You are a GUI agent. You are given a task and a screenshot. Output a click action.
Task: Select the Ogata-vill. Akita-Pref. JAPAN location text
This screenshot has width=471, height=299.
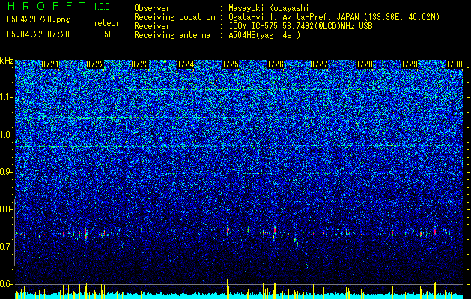pos(335,17)
